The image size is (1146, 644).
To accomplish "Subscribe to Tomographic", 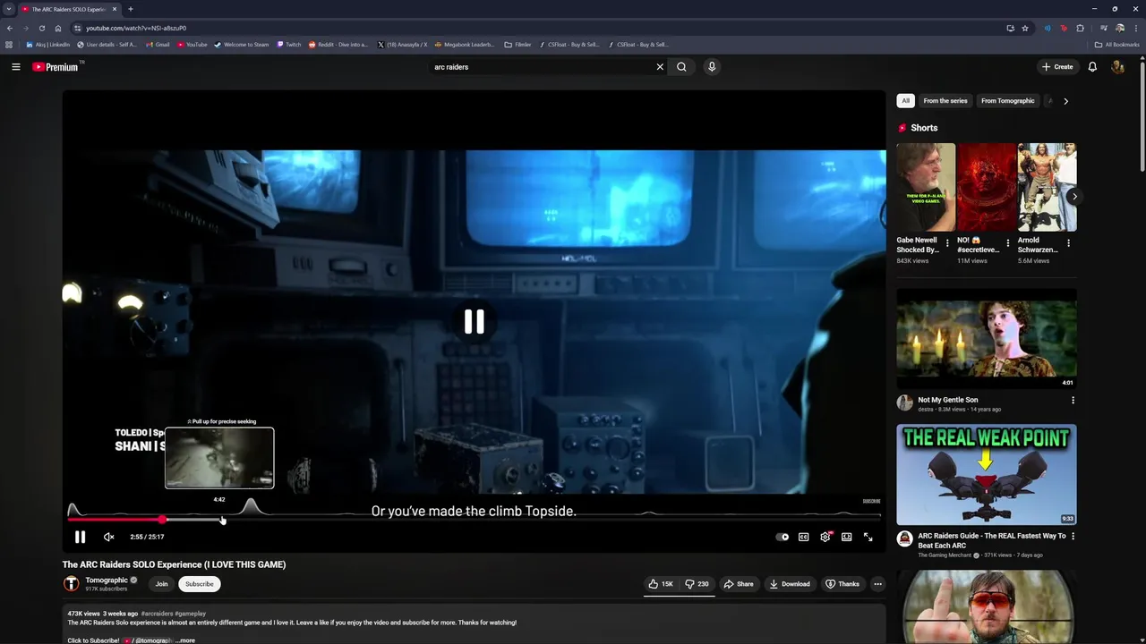I will point(200,584).
